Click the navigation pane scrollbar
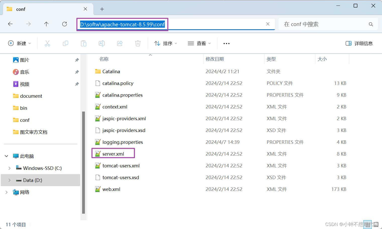This screenshot has height=229, width=382. 84,162
